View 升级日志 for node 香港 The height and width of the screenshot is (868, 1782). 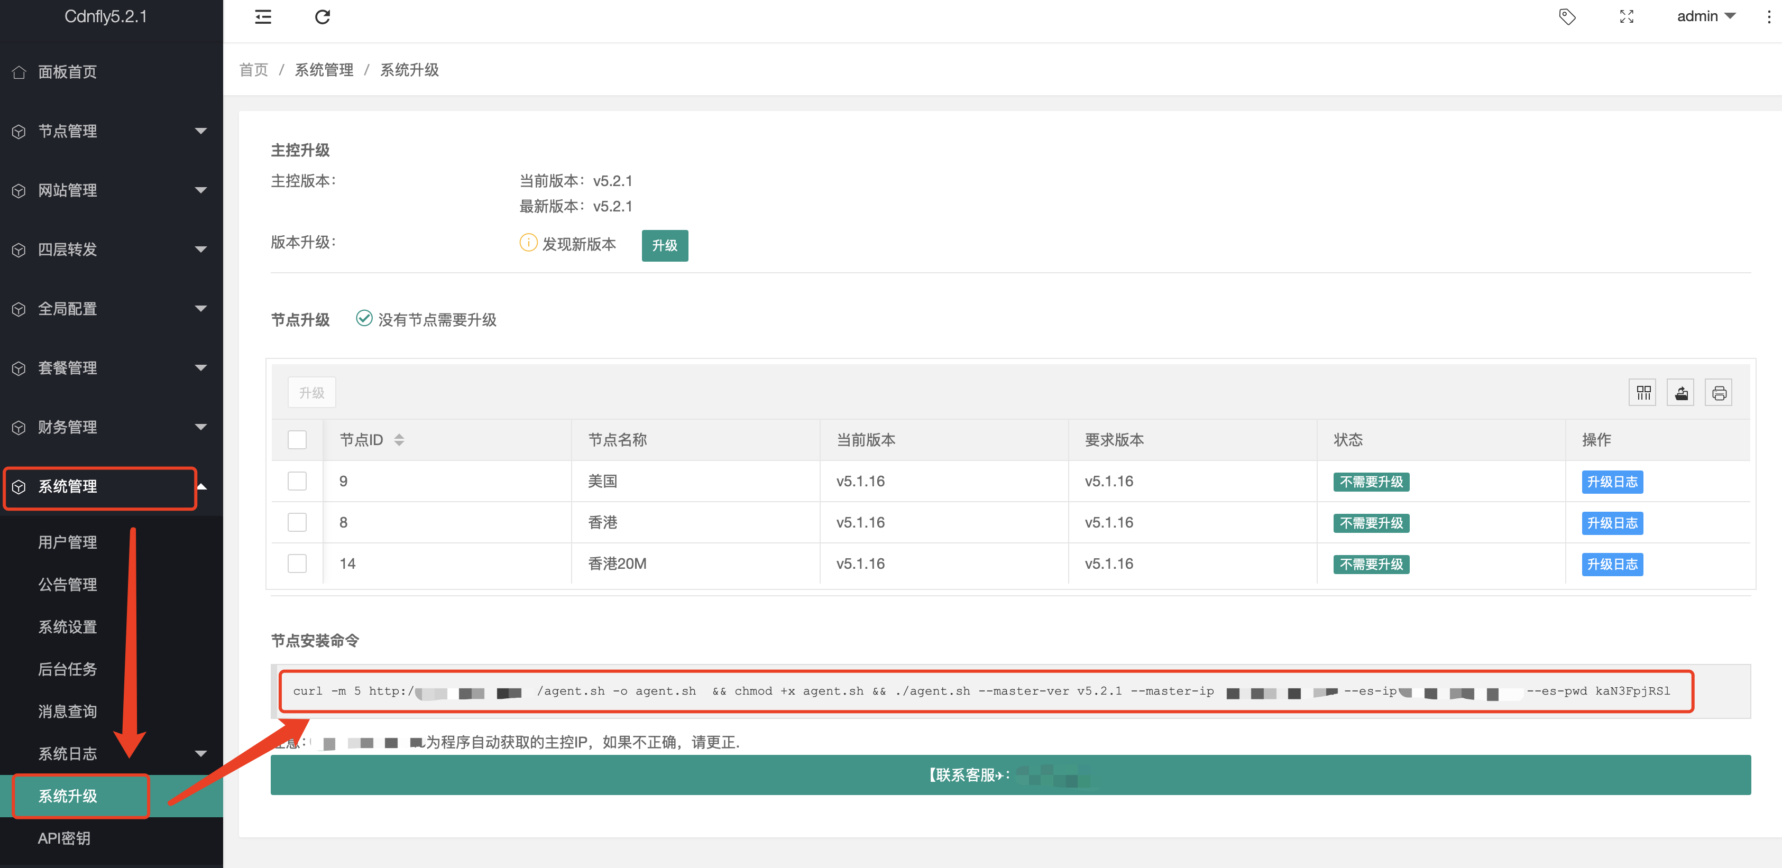coord(1612,523)
